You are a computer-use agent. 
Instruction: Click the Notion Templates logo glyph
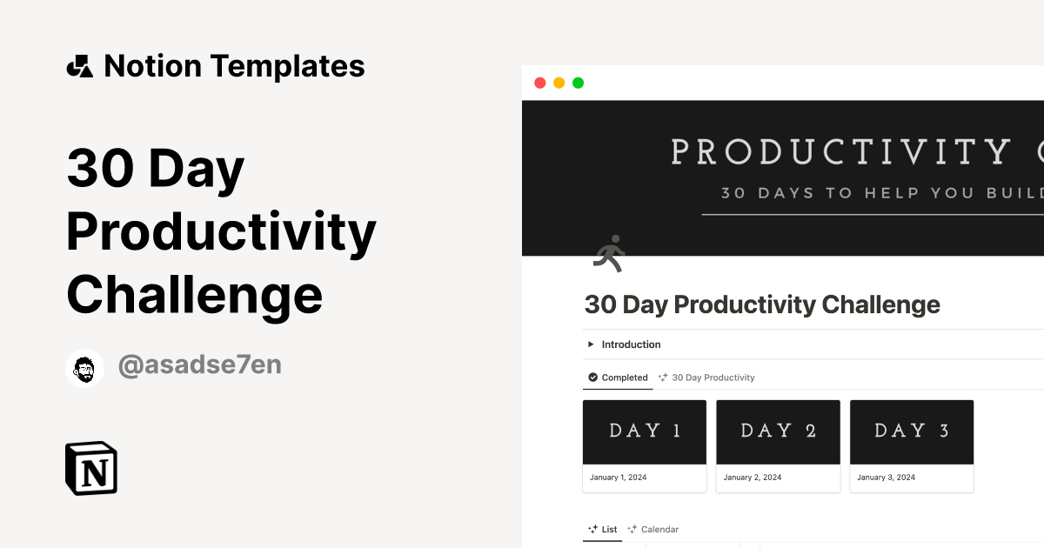coord(79,65)
